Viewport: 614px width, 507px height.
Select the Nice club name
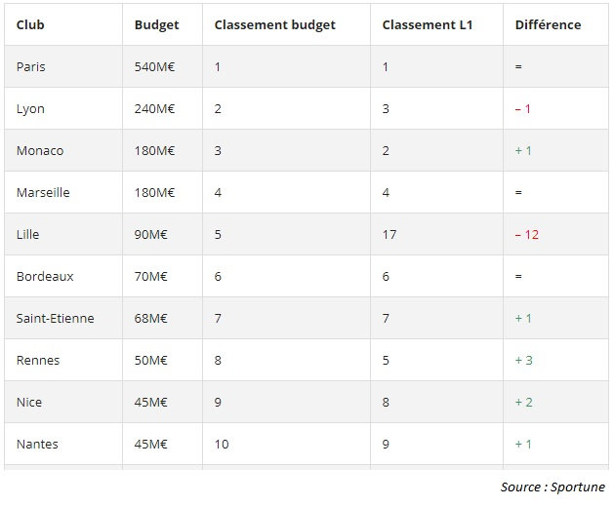[x=29, y=403]
